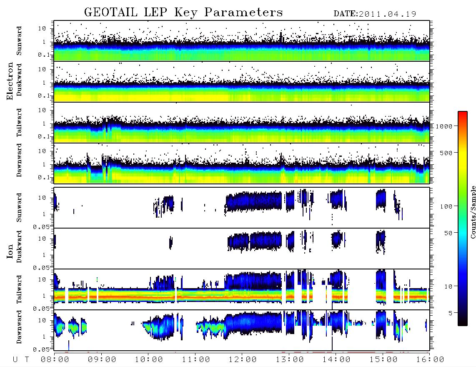Click the Electron 'Duskward' panel label
This screenshot has width=476, height=367.
(x=19, y=80)
